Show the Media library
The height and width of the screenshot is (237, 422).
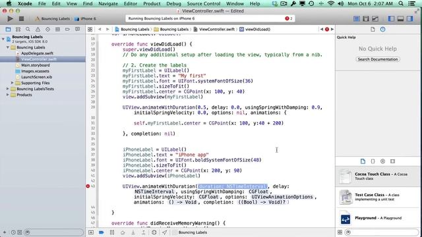pyautogui.click(x=393, y=161)
